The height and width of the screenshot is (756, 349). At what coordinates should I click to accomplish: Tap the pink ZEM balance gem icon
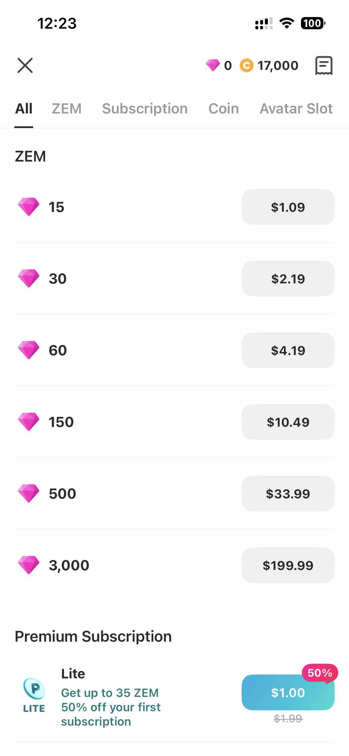pyautogui.click(x=213, y=65)
